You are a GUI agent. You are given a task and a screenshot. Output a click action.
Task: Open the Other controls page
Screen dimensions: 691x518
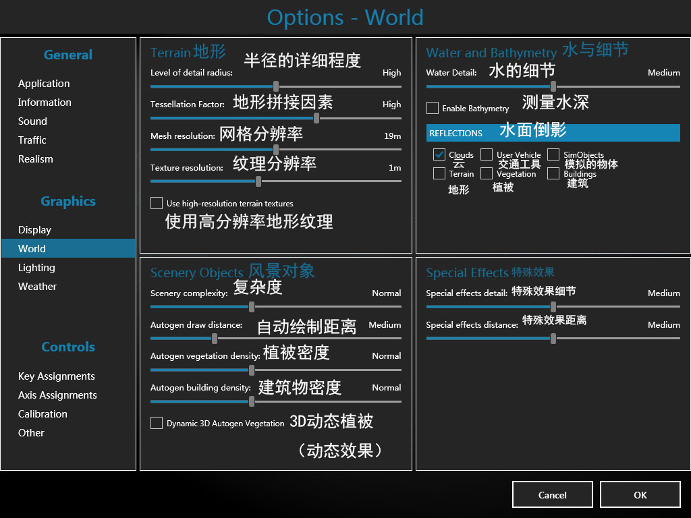pyautogui.click(x=31, y=433)
